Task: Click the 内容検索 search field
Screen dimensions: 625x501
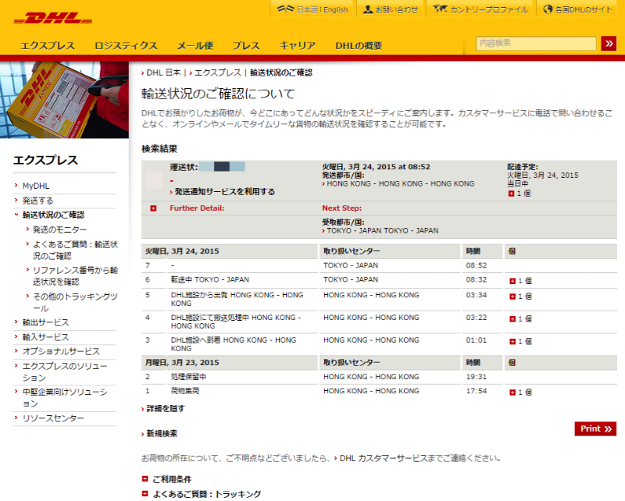Action: click(536, 43)
